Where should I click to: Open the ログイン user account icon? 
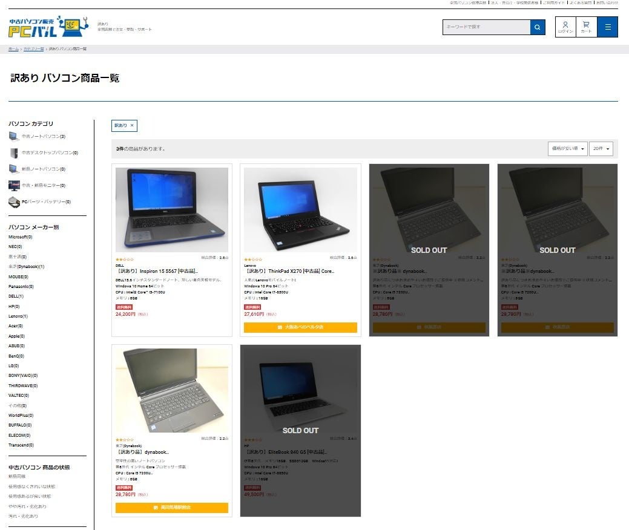click(x=565, y=27)
